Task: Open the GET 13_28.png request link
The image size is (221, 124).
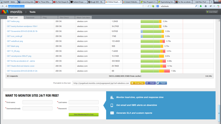Action: 13,51
